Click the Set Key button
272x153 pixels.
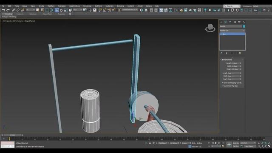click(236, 146)
